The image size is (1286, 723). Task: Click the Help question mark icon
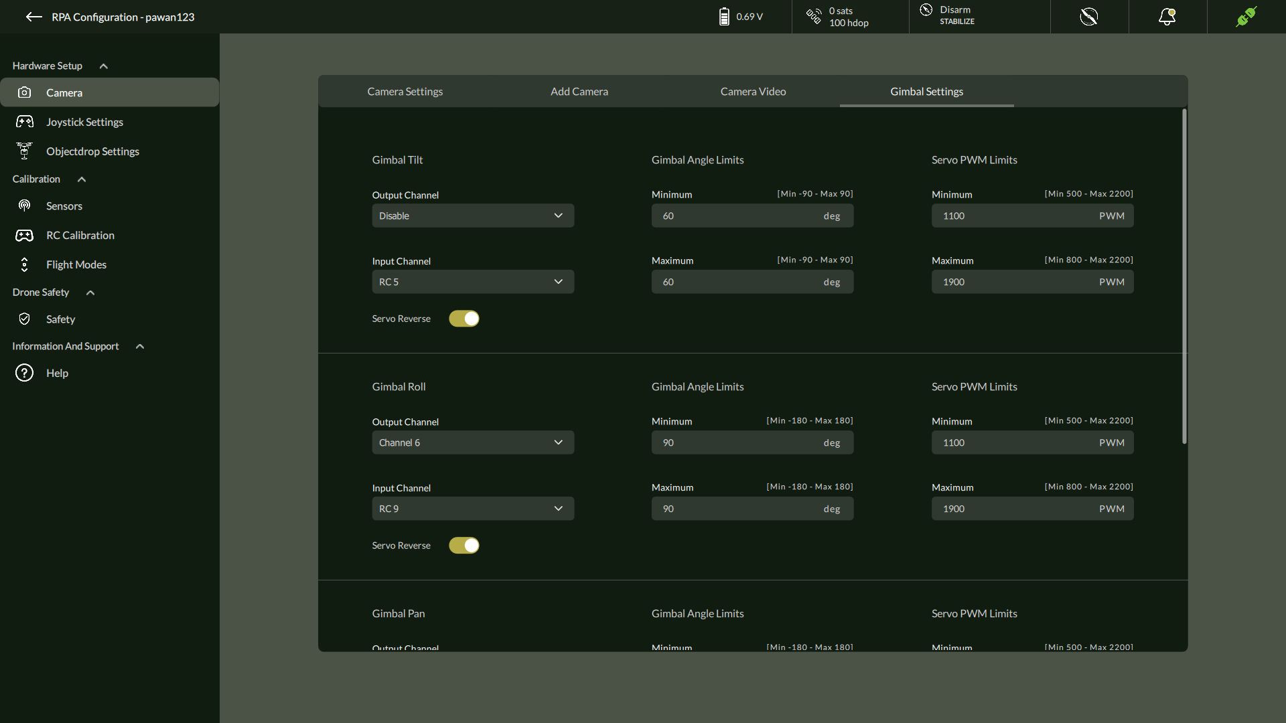click(24, 373)
